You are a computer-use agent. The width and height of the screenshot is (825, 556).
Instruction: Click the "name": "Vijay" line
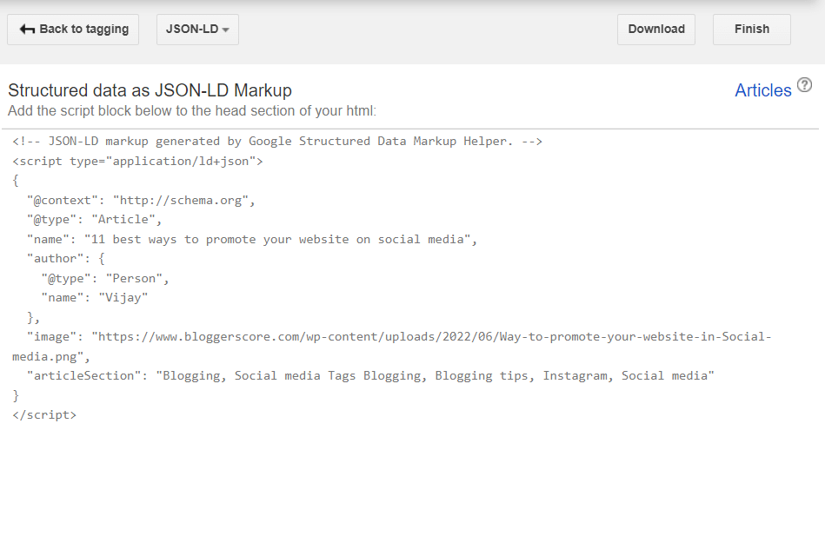(x=95, y=298)
